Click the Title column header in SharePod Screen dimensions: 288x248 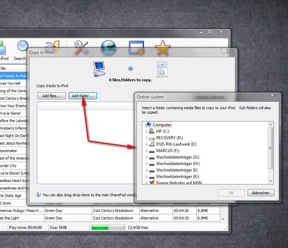click(x=13, y=68)
